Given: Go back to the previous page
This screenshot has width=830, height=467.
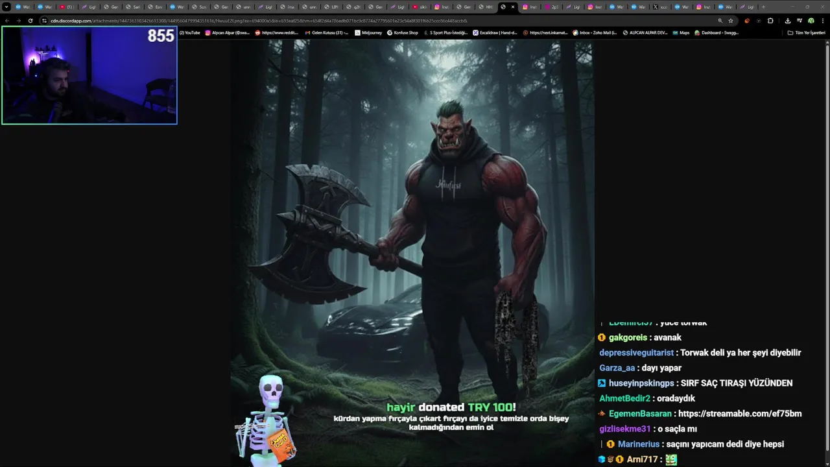Looking at the screenshot, I should [x=6, y=21].
